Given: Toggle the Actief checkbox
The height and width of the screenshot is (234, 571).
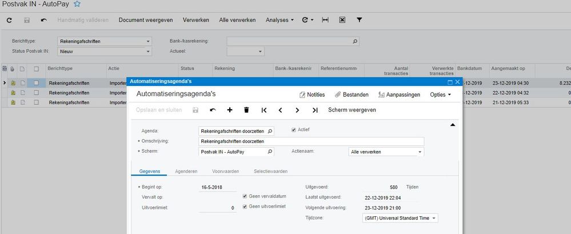Looking at the screenshot, I should coord(294,130).
